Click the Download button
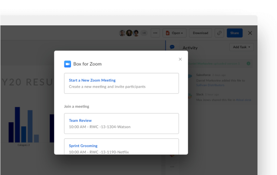Viewport: 277px width, 175px height. [201, 33]
